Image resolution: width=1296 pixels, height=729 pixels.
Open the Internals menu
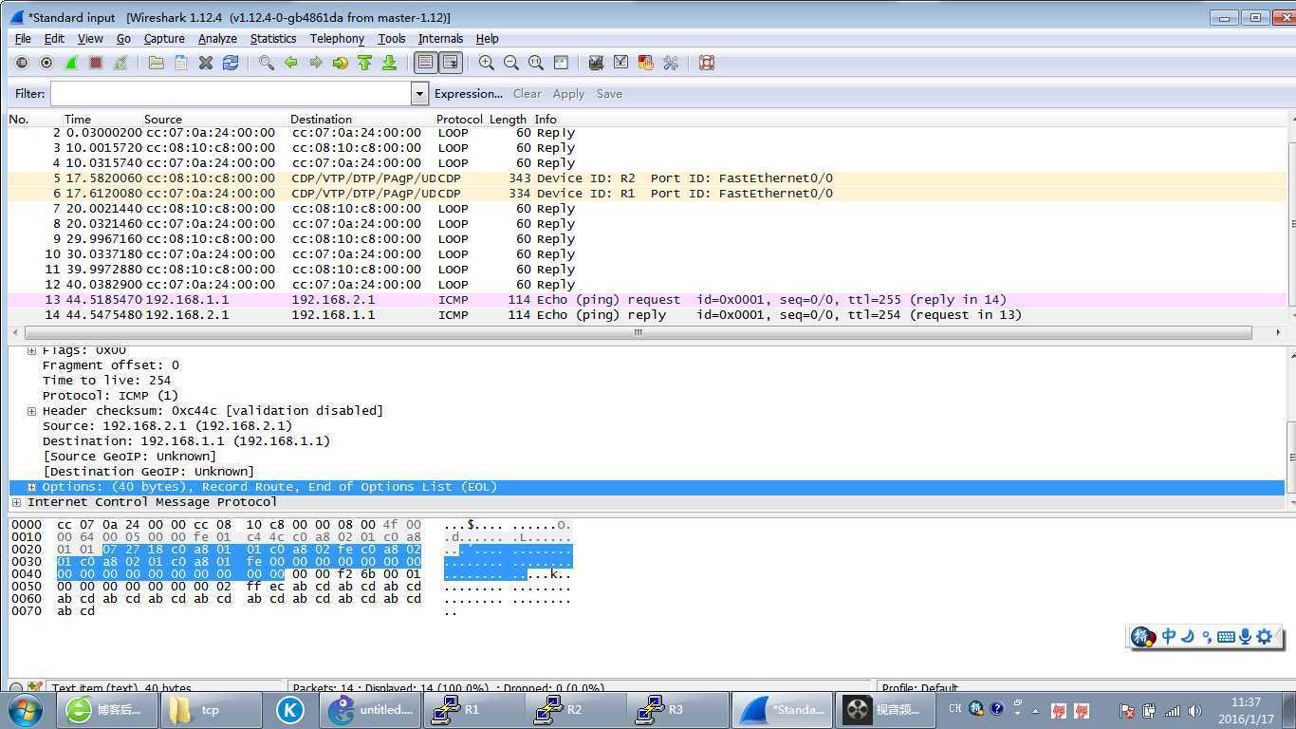(x=440, y=39)
